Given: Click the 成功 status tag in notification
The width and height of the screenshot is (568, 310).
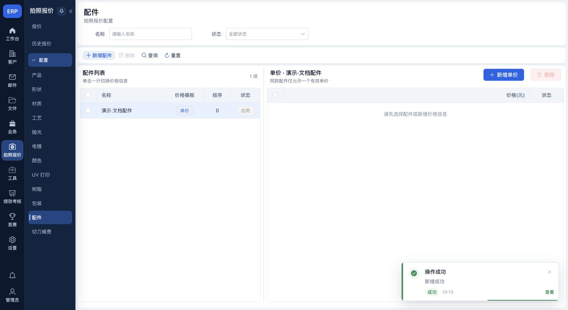Looking at the screenshot, I should (432, 292).
